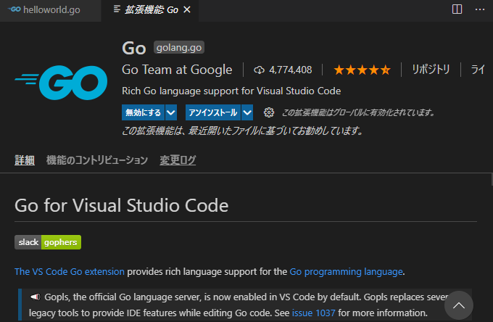Open the Go Team at Google publisher link

177,70
